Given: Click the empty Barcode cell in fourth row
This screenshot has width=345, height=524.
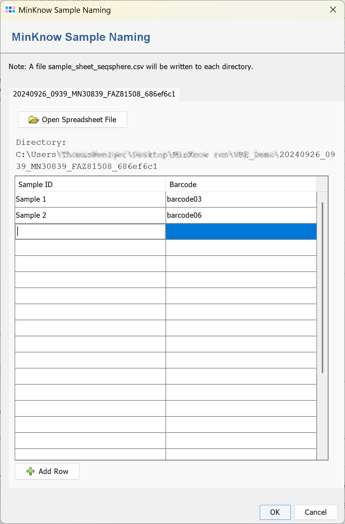Looking at the screenshot, I should 241,248.
